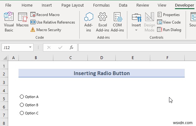The image size is (196, 126).
Task: Click Run Dialog
Action: point(169,30)
